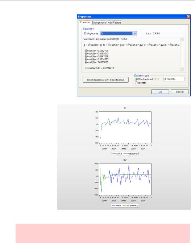Open the Endogenous tab
Viewport: 195px width, 243px height.
point(99,22)
